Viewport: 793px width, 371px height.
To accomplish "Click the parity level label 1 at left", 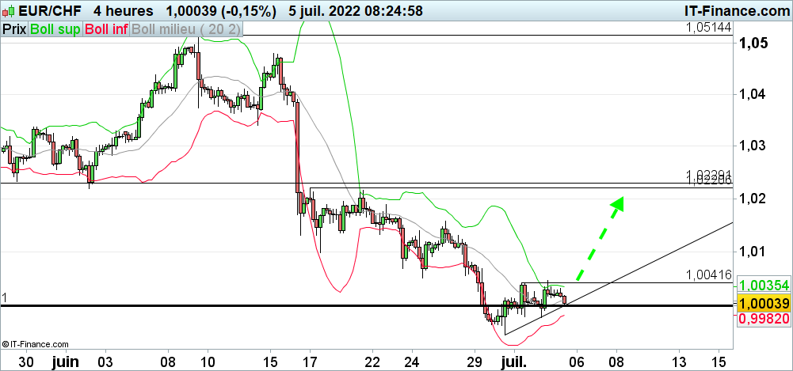I will pos(5,298).
